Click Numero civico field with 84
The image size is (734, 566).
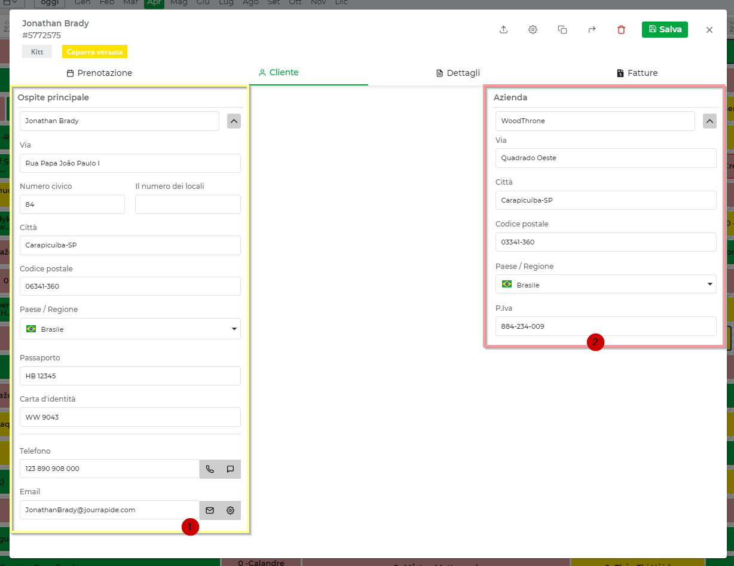(x=72, y=204)
